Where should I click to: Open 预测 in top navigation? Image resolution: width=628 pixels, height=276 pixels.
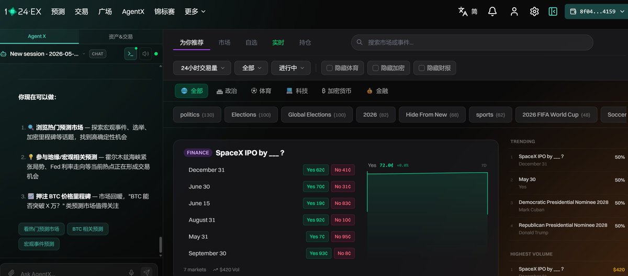(x=58, y=11)
